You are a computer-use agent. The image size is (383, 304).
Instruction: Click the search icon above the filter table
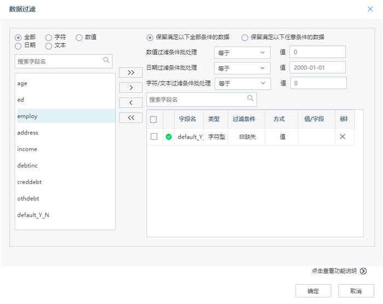[x=251, y=99]
